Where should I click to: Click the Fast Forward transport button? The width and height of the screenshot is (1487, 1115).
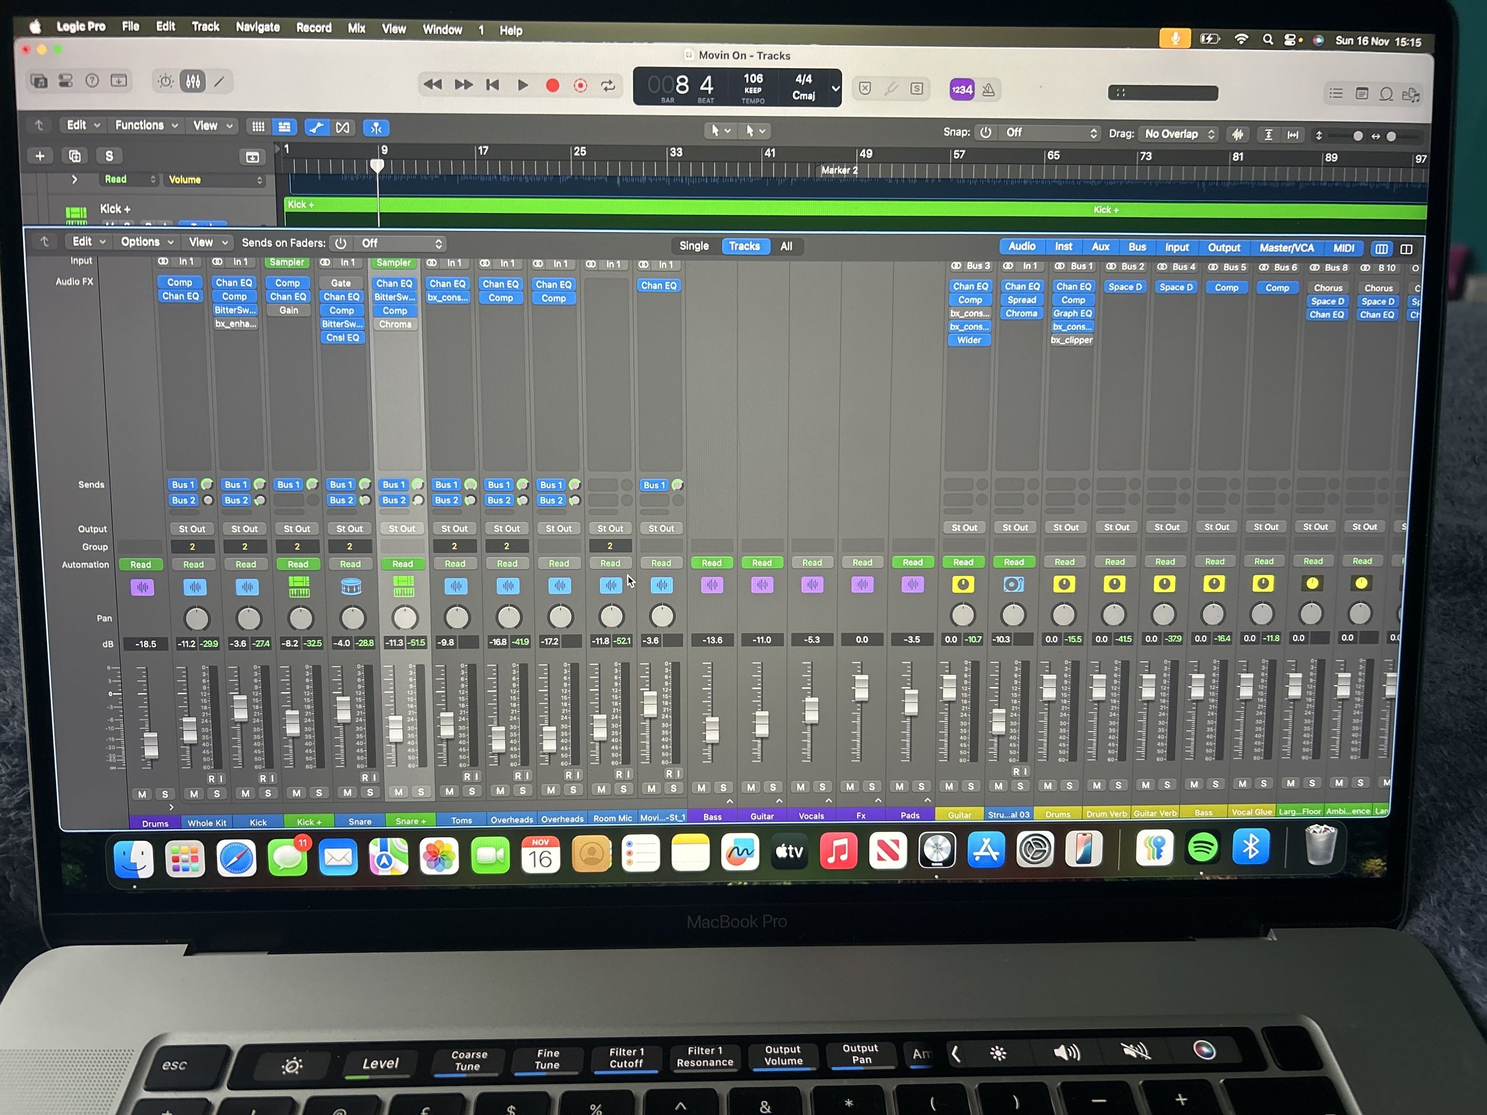pos(463,84)
